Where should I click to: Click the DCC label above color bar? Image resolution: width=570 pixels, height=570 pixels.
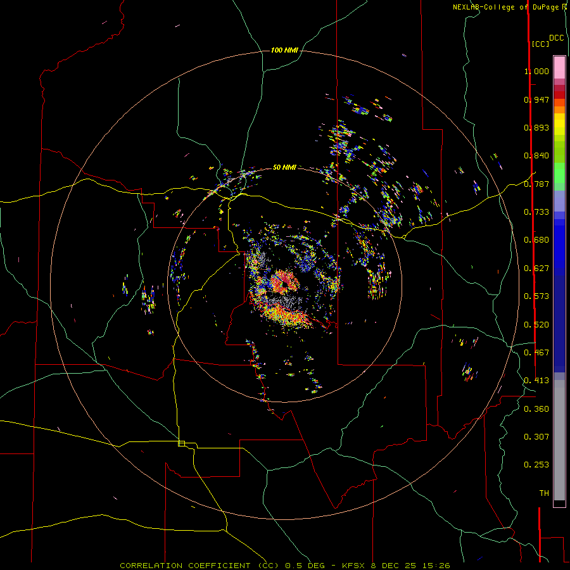(x=557, y=38)
